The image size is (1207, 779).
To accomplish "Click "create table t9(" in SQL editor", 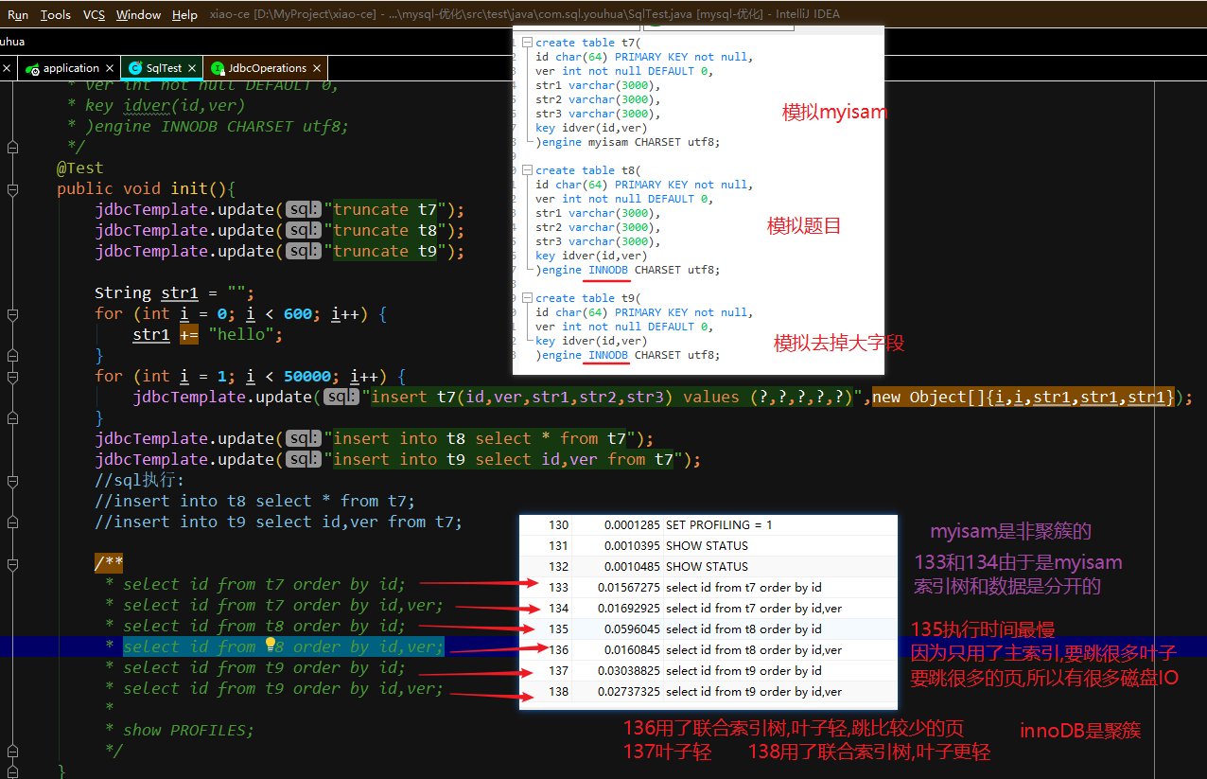I will point(587,298).
